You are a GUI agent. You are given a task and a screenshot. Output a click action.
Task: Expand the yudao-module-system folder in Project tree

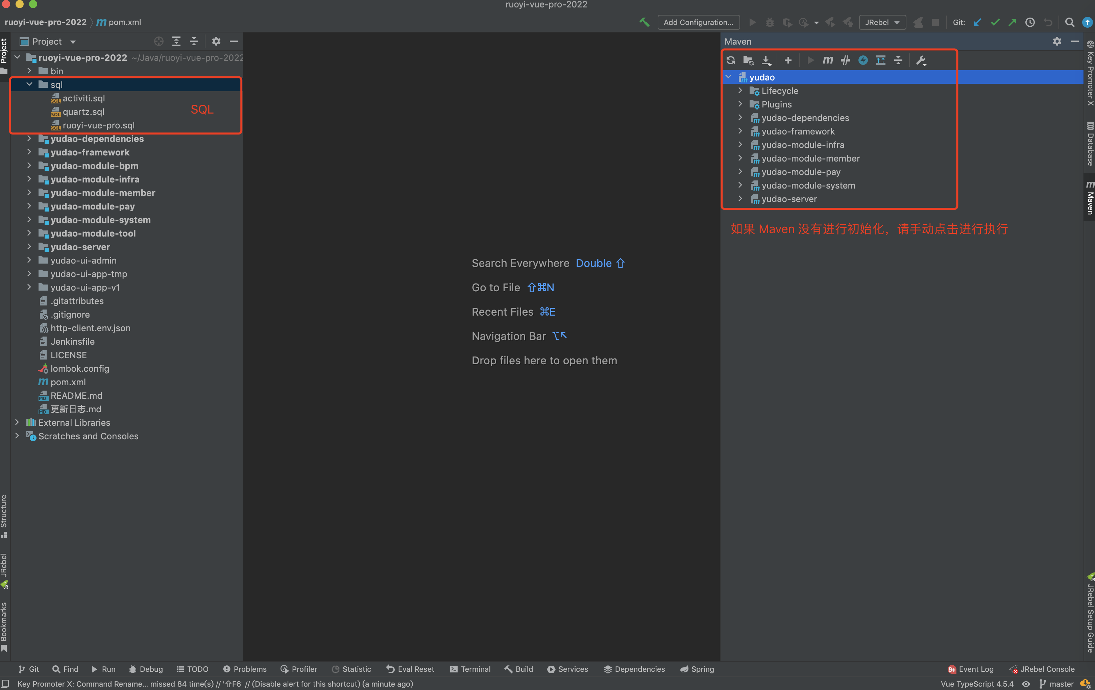pos(29,220)
